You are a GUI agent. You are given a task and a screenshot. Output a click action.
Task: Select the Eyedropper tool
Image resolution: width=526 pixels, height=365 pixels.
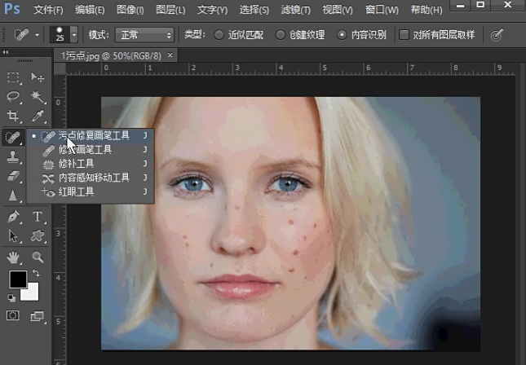[x=38, y=116]
